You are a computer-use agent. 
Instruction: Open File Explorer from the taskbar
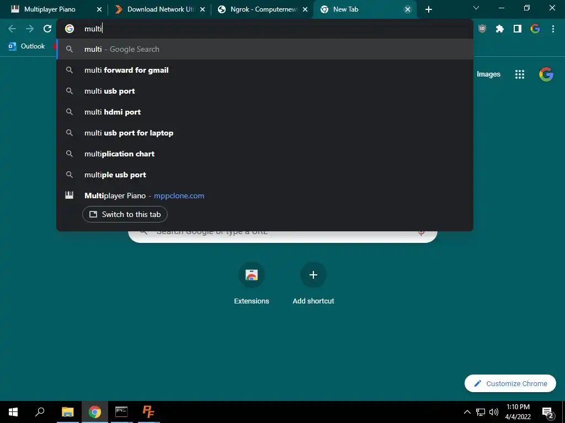(x=67, y=412)
